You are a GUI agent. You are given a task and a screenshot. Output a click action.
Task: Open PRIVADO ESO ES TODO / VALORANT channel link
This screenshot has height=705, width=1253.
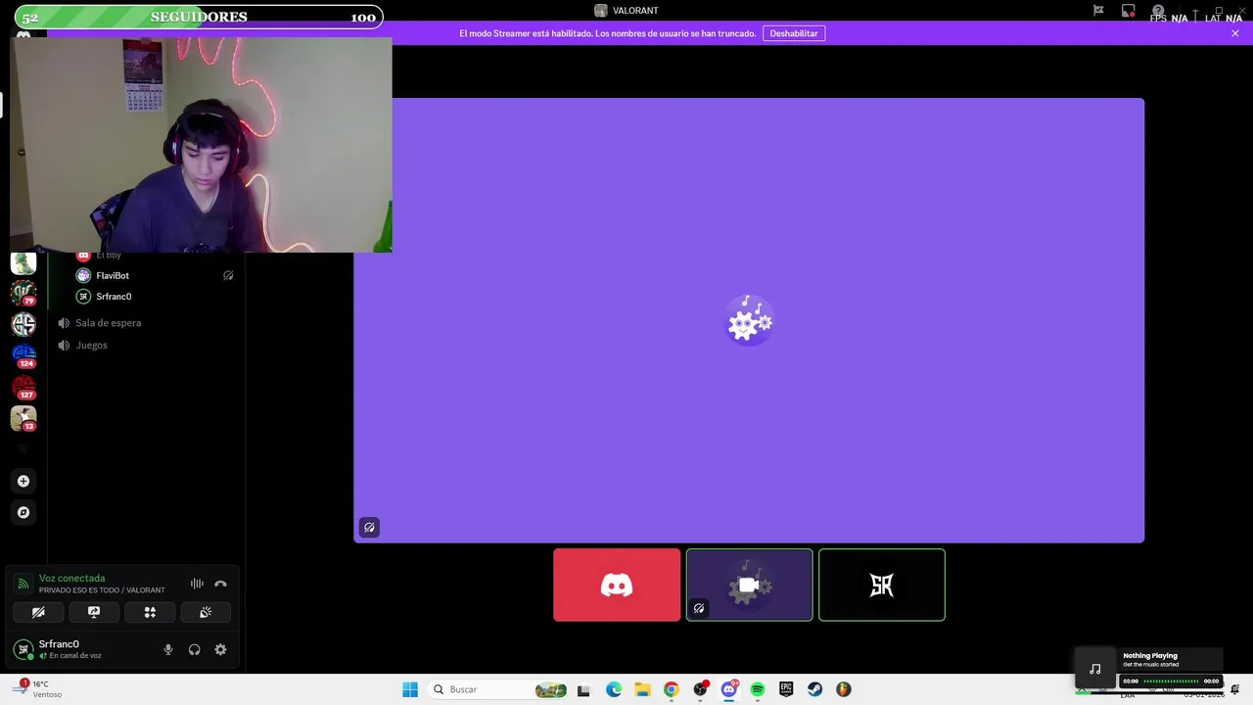pyautogui.click(x=102, y=590)
